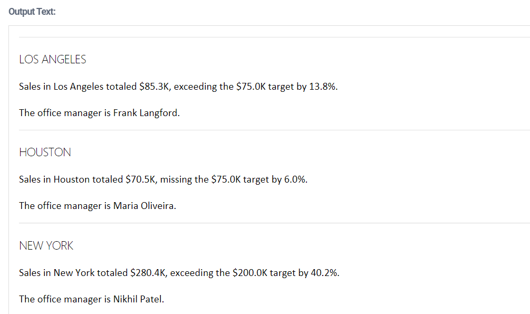Viewport: 530px width, 314px height.
Task: Click the 6.0% value in Houston line
Action: coord(295,179)
